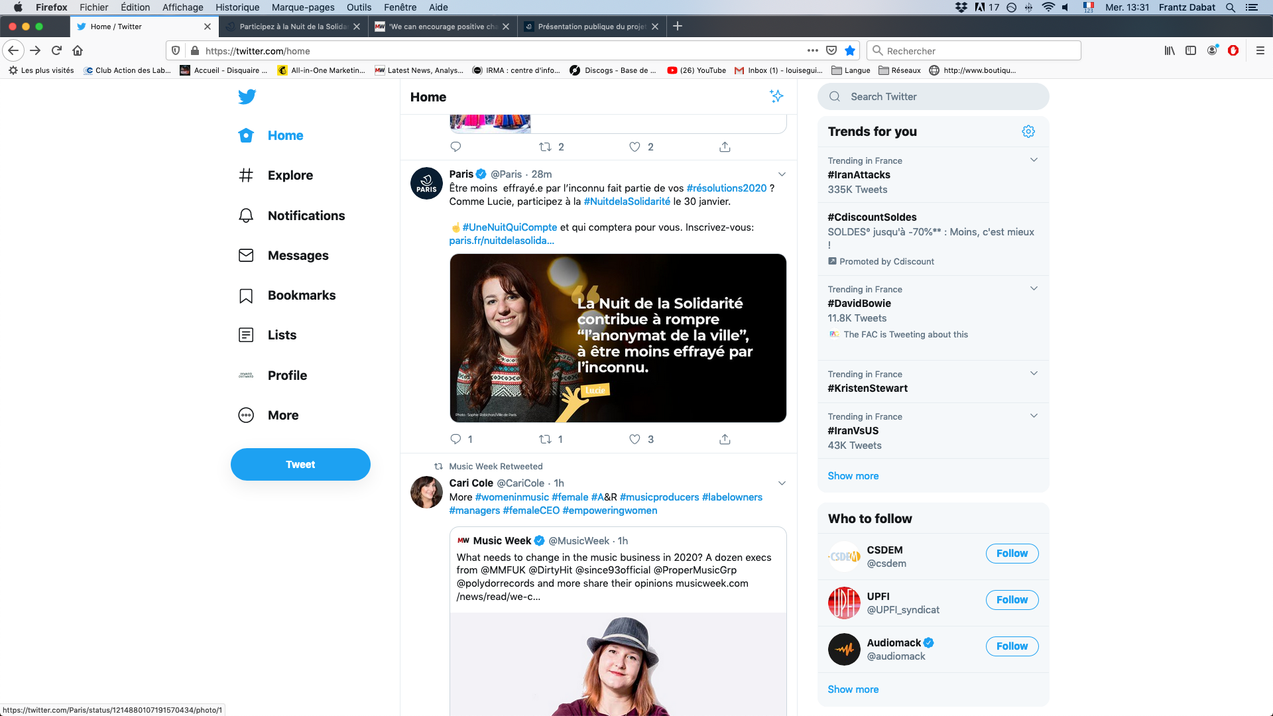1273x716 pixels.
Task: Like the Paris tweet
Action: [x=635, y=439]
